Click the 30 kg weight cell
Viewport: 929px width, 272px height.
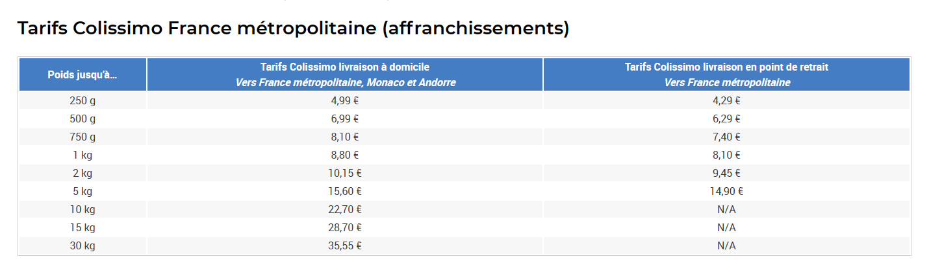tap(83, 245)
